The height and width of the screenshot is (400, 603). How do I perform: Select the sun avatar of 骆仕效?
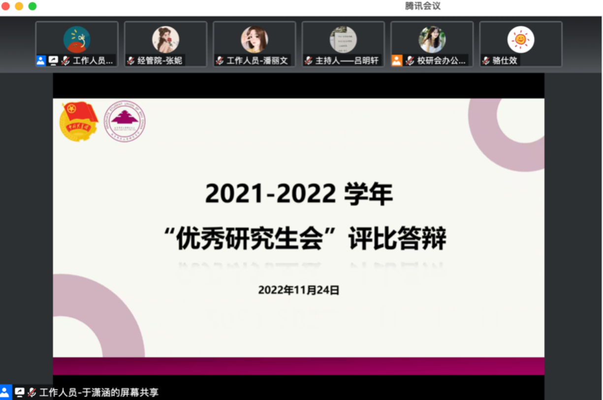coord(521,39)
